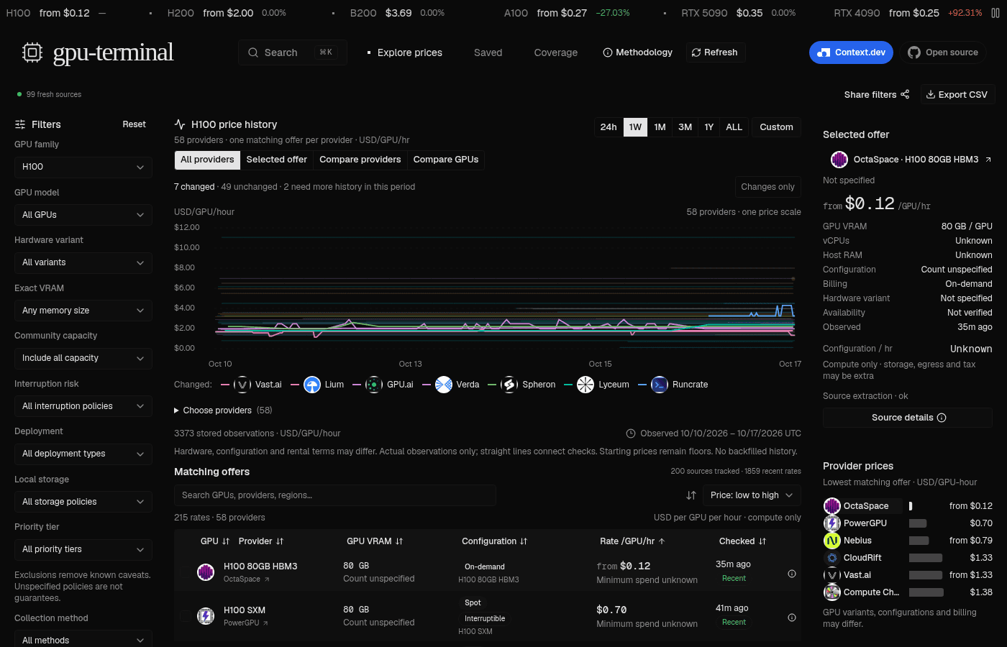
Task: Click the GitHub icon in Open source
Action: [914, 52]
